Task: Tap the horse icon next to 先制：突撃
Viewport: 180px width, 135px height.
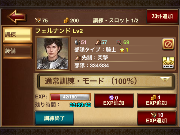Action: point(78,58)
